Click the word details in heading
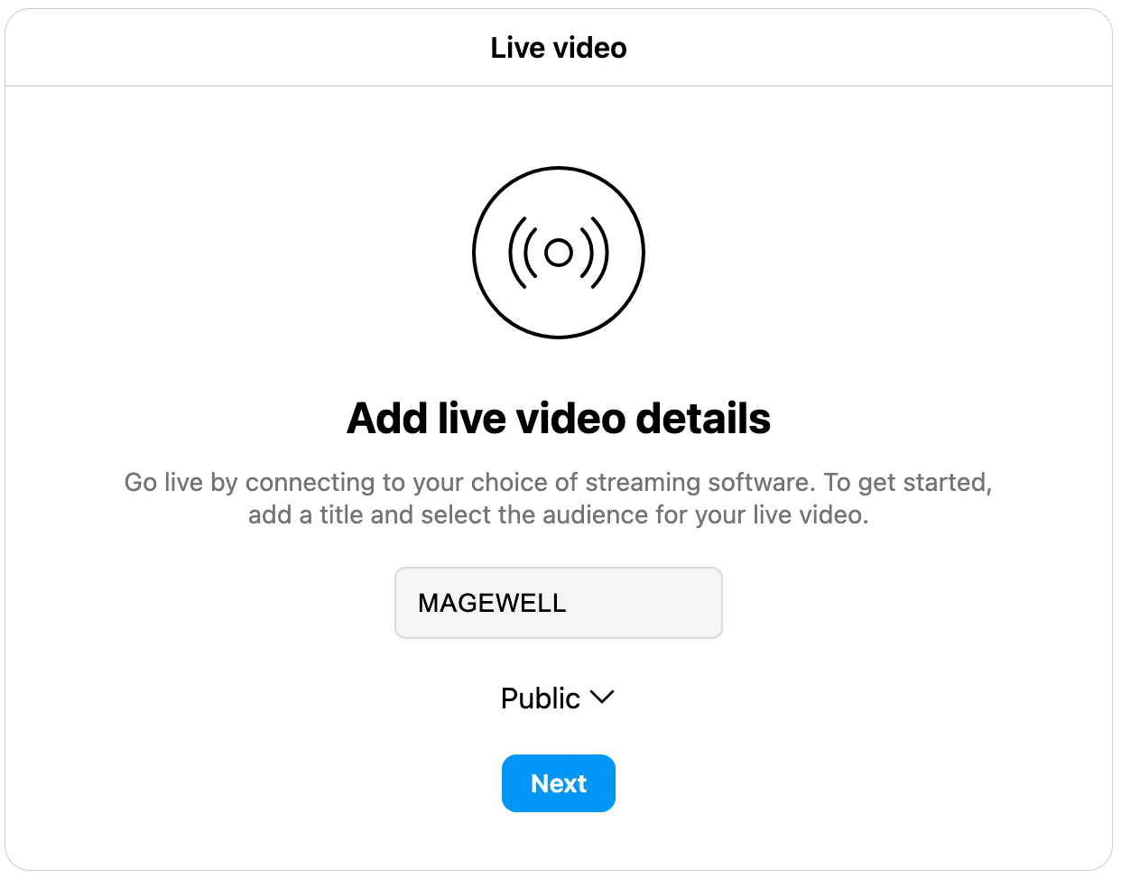 [x=703, y=419]
